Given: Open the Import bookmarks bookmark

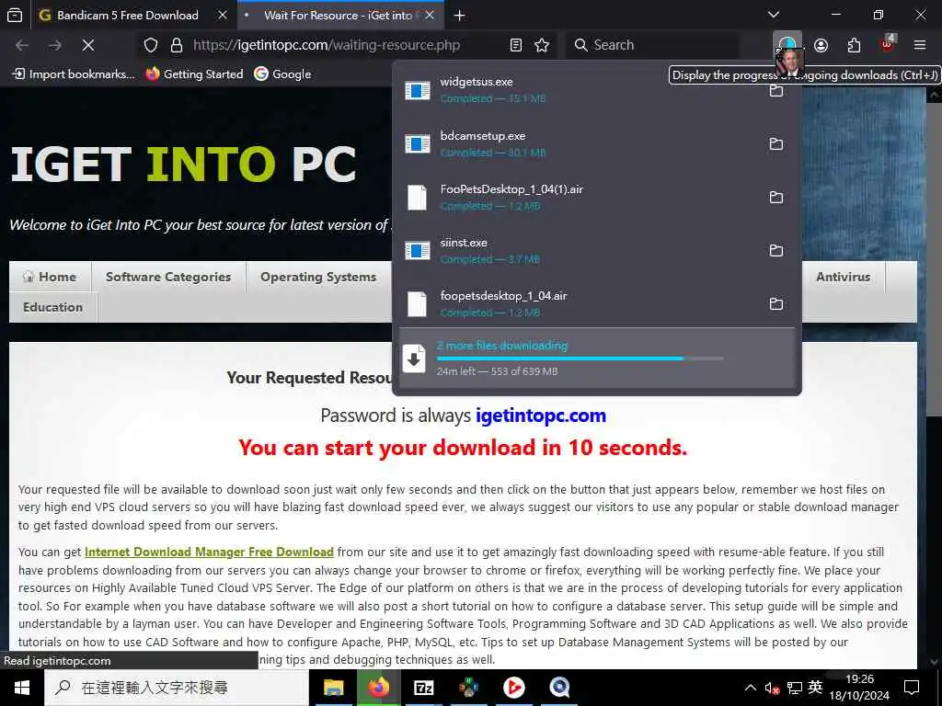Looking at the screenshot, I should [x=74, y=74].
